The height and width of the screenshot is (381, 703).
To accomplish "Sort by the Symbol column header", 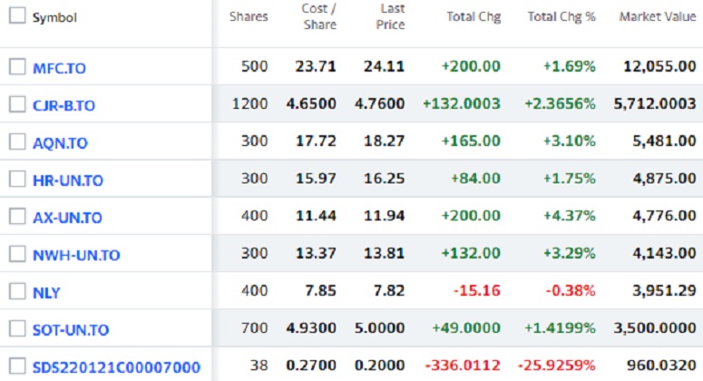I will coord(54,17).
